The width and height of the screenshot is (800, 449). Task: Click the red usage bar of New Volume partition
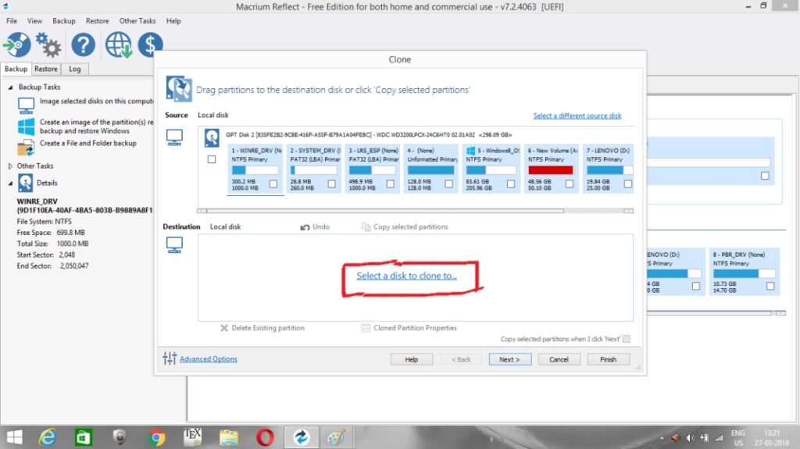[551, 170]
